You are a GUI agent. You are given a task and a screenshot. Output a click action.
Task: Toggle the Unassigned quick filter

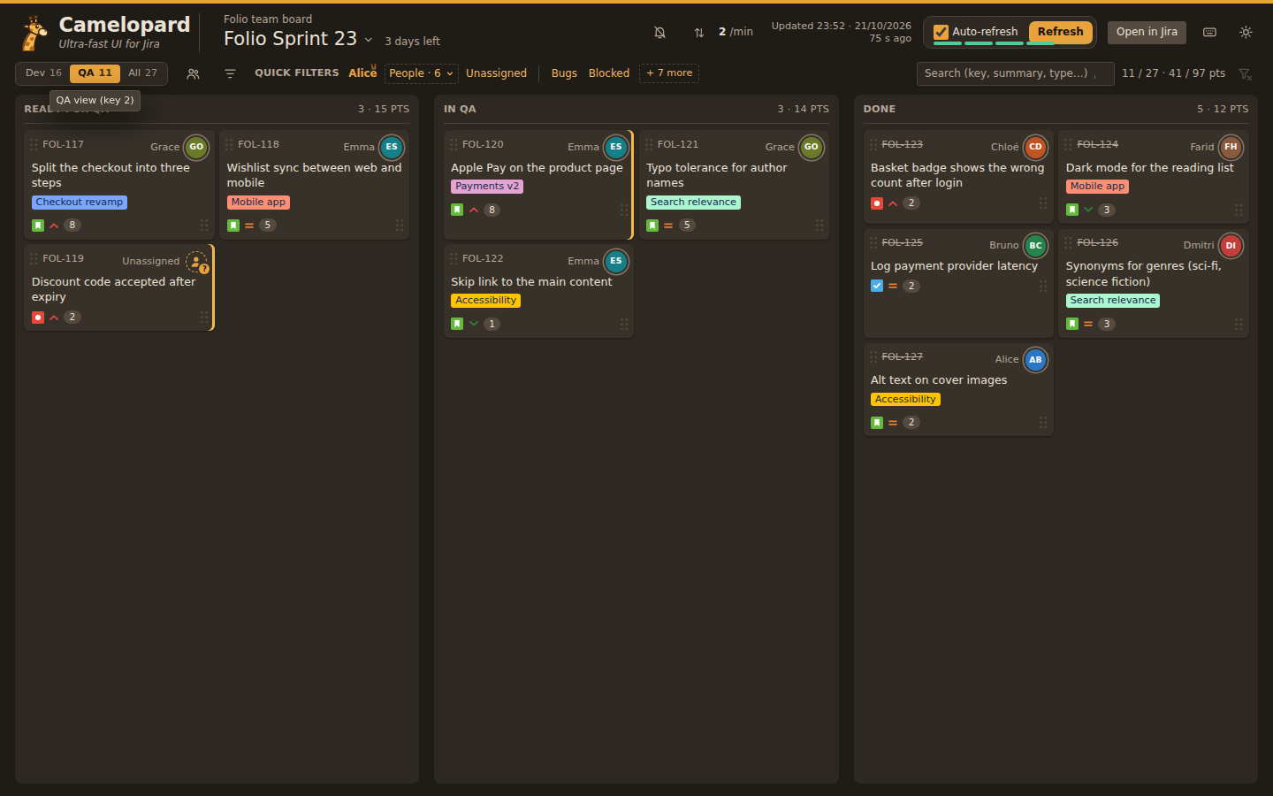pyautogui.click(x=496, y=73)
